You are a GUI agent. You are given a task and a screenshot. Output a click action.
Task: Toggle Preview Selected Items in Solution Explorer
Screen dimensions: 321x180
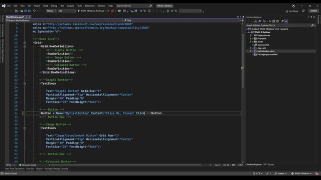tap(286, 21)
